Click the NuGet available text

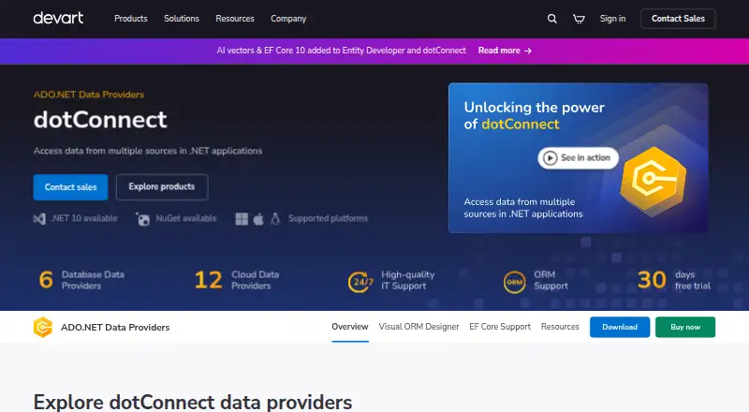pyautogui.click(x=186, y=218)
